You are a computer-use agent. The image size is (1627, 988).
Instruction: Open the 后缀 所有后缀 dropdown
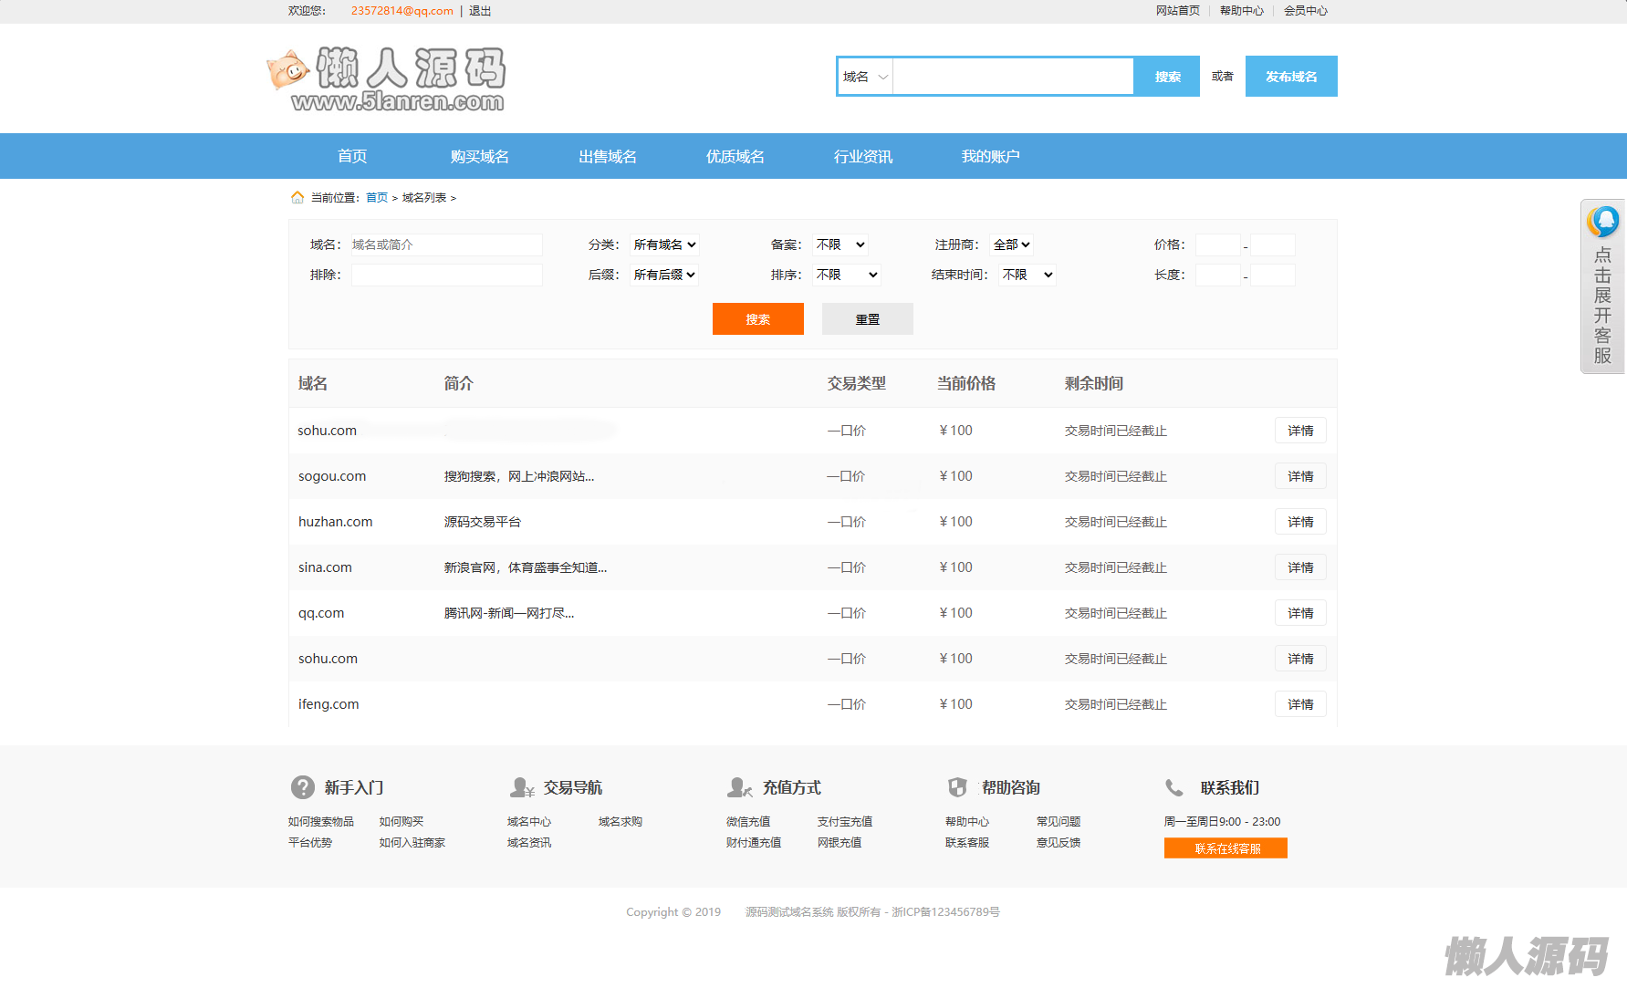tap(664, 275)
